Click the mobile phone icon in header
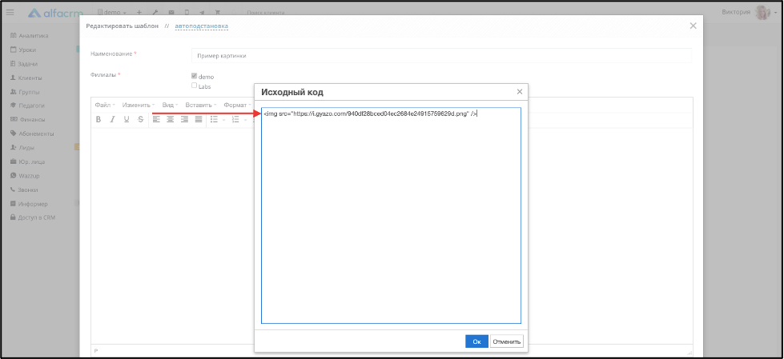Screen dimensions: 784x359 click(187, 13)
